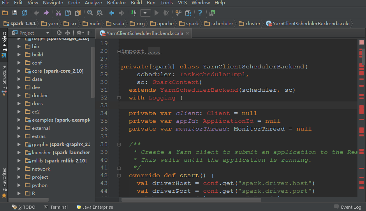Image resolution: width=366 pixels, height=211 pixels.
Task: Click the Debug bug icon
Action: 166,13
